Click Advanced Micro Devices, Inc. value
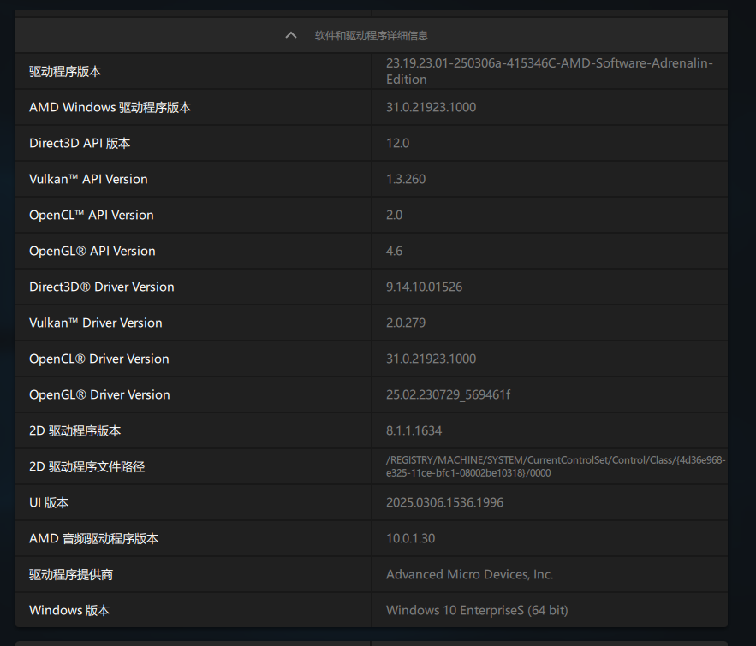 coord(469,574)
